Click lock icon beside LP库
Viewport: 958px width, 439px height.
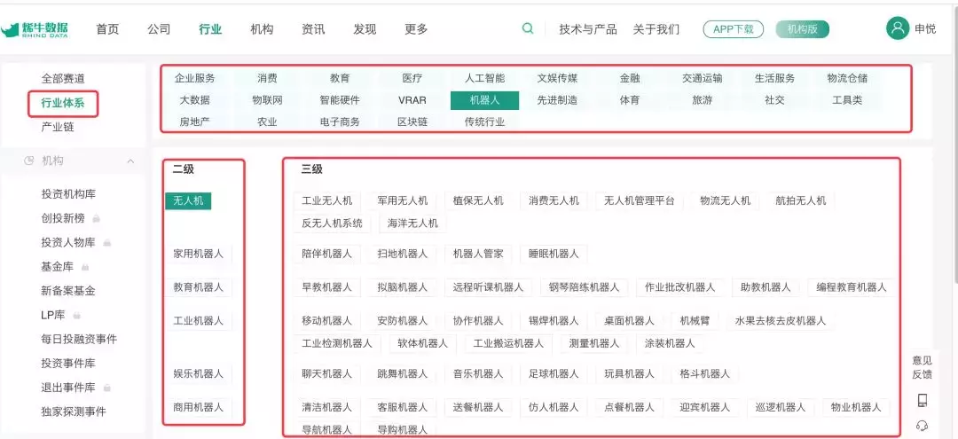point(77,315)
